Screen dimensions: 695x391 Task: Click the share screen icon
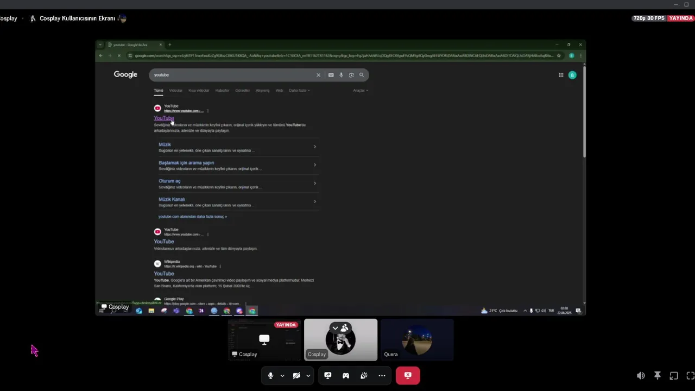pyautogui.click(x=328, y=375)
